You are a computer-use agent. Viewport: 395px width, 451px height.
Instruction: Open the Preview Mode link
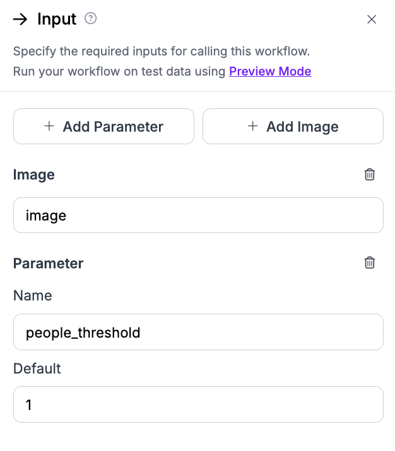pos(270,71)
